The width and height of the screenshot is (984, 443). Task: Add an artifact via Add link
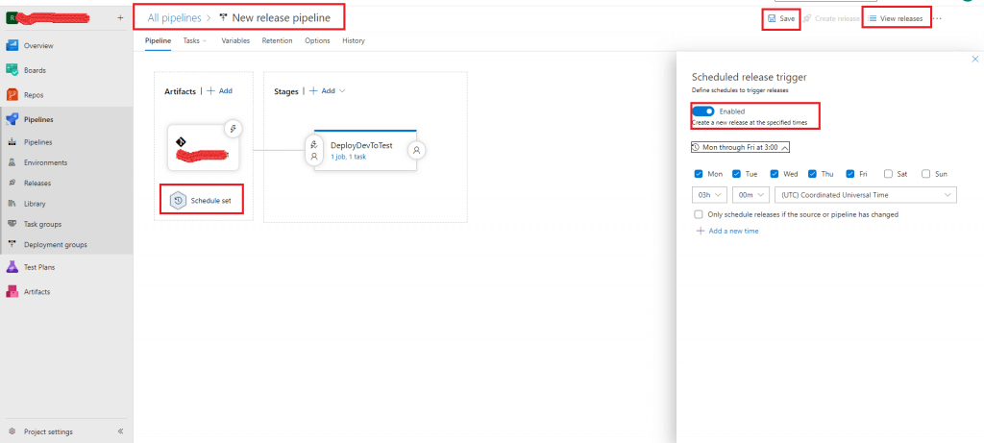(220, 91)
